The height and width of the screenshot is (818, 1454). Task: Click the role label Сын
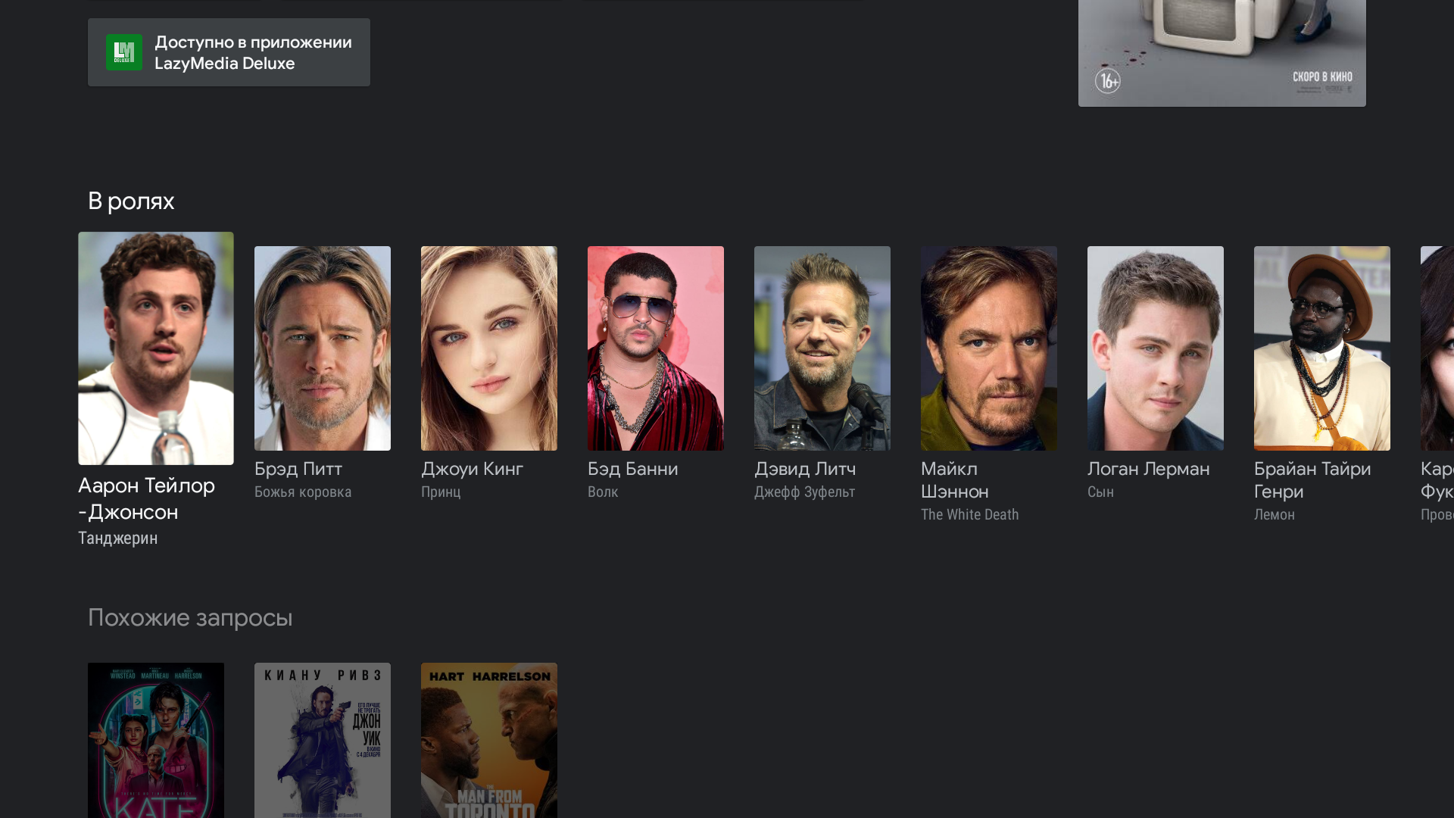point(1100,492)
